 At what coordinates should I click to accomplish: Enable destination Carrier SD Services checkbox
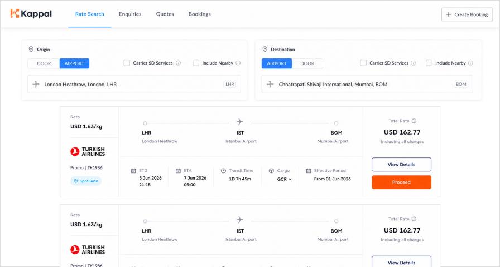(x=363, y=63)
